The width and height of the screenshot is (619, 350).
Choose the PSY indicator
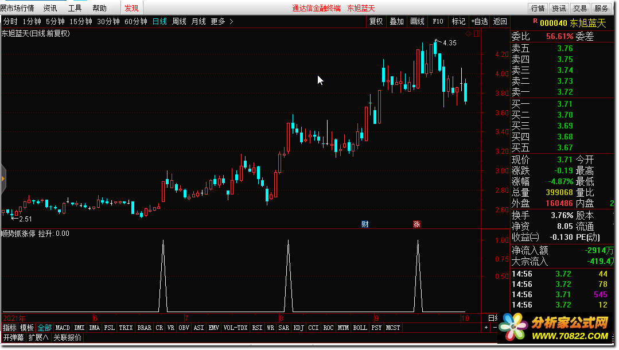376,328
